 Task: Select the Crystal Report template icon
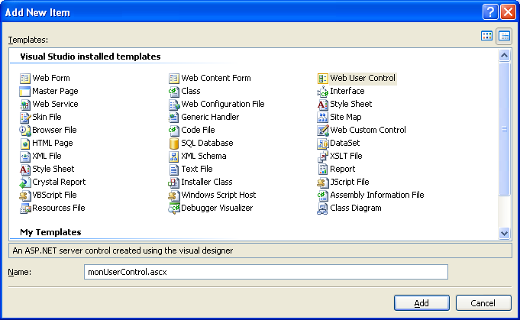25,183
